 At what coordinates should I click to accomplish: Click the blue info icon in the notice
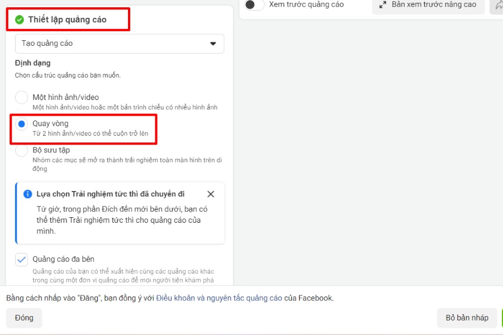point(28,194)
